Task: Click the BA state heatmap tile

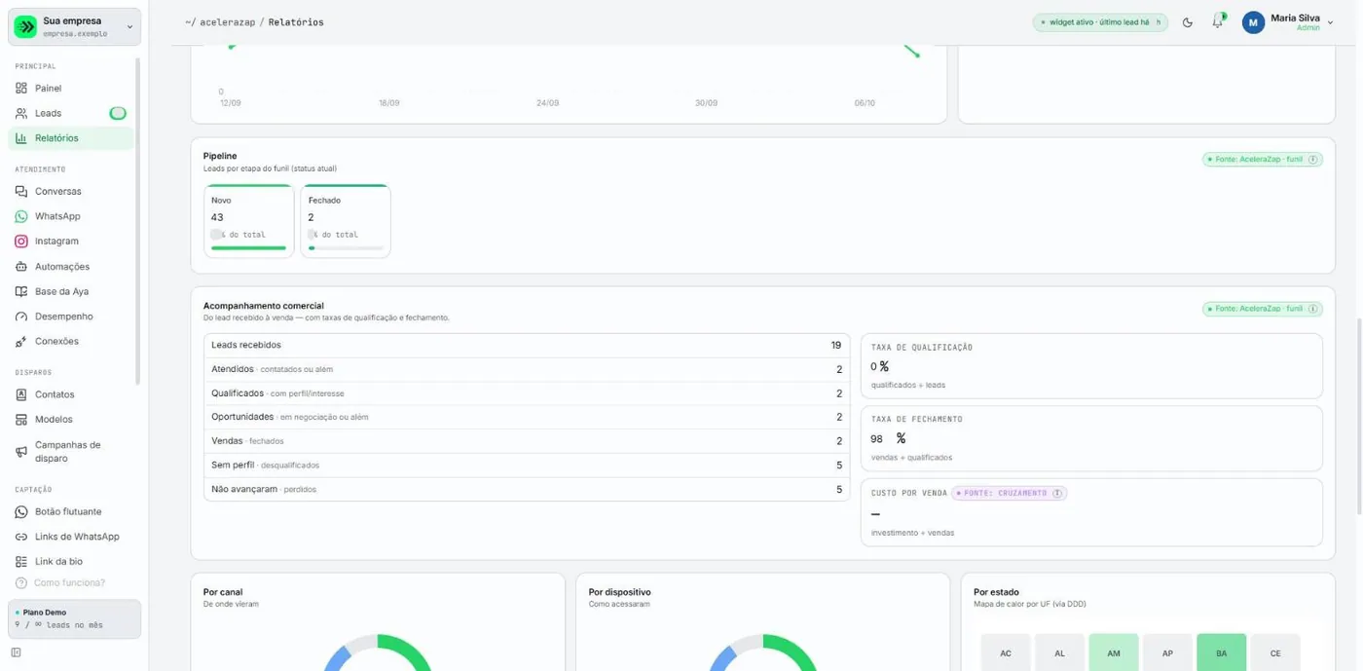Action: click(x=1221, y=652)
